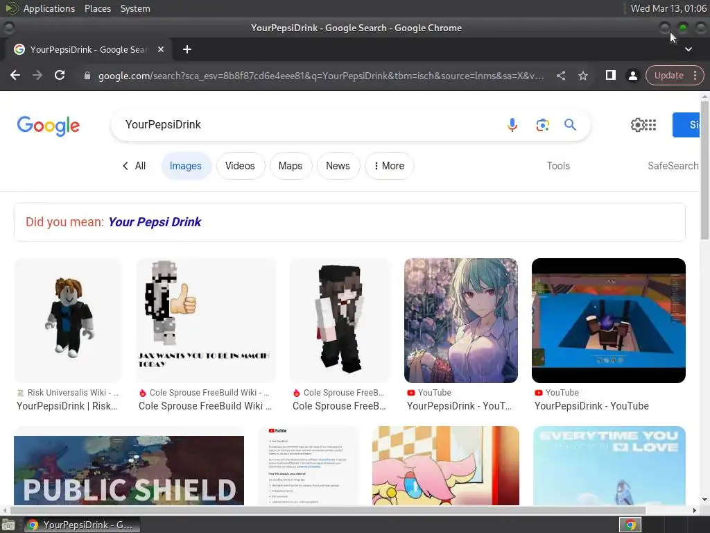The width and height of the screenshot is (710, 533).
Task: Click the clock showing Wed Mar 13
Action: [668, 8]
